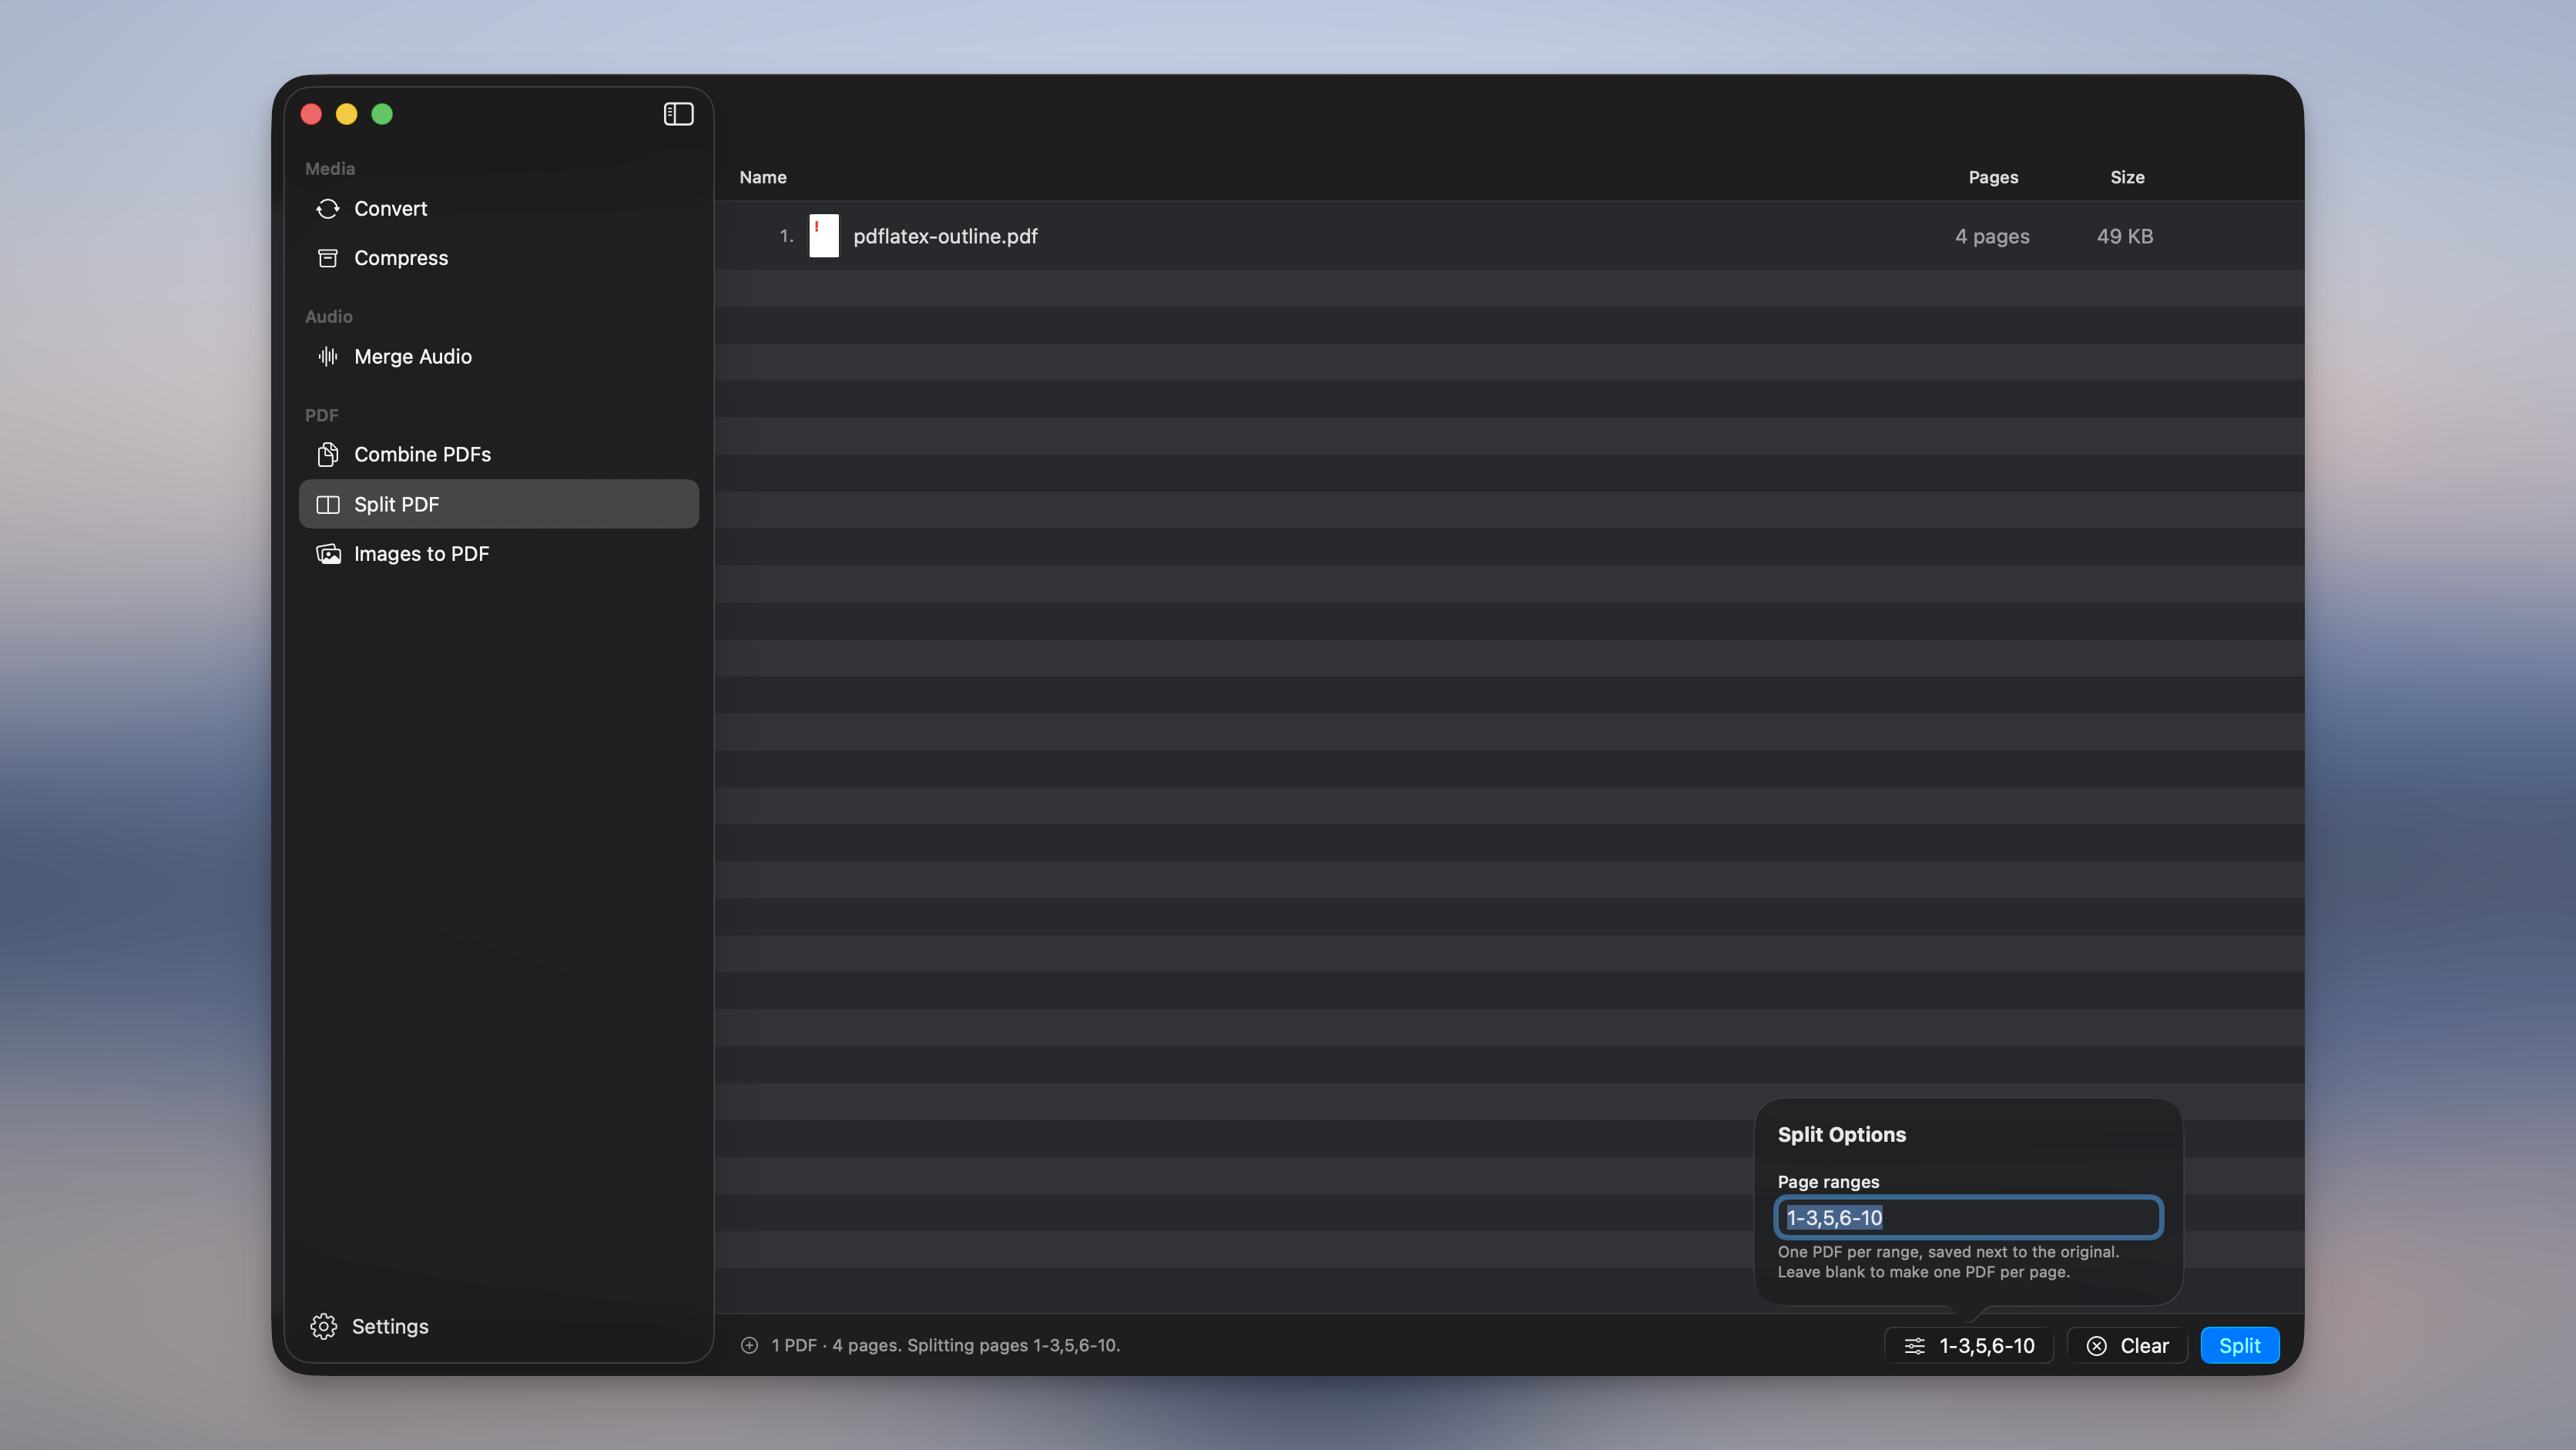Select Split PDF in sidebar

click(498, 504)
